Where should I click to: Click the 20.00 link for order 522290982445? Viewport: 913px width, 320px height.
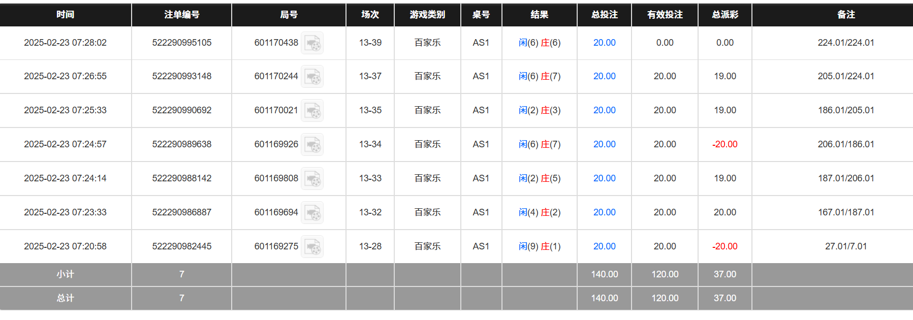pyautogui.click(x=604, y=246)
